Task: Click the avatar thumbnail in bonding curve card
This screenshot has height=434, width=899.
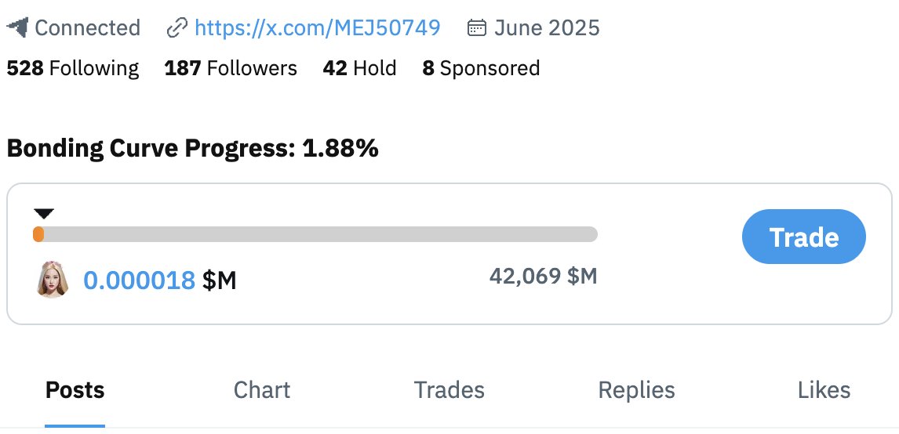Action: 53,280
